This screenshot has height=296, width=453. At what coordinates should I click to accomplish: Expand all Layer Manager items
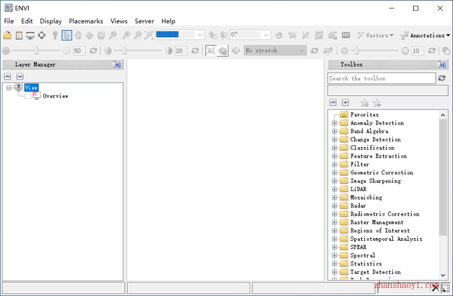(x=19, y=76)
